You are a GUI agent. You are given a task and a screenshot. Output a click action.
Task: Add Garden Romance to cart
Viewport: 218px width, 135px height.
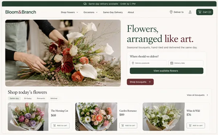click(128, 126)
